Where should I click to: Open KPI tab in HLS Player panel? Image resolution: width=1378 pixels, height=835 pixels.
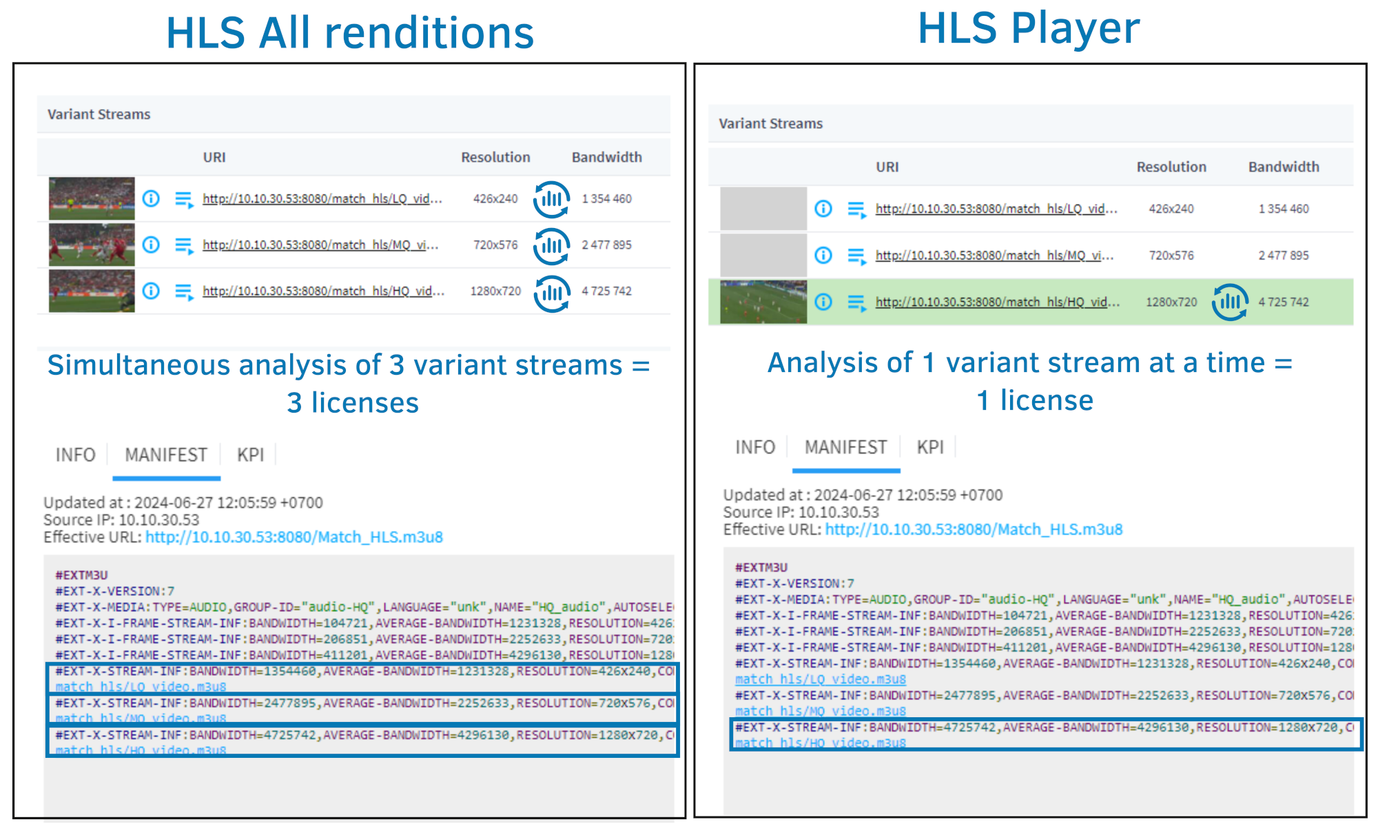coord(929,447)
